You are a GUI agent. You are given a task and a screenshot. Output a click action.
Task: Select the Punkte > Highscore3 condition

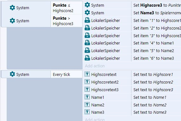pos(66,21)
